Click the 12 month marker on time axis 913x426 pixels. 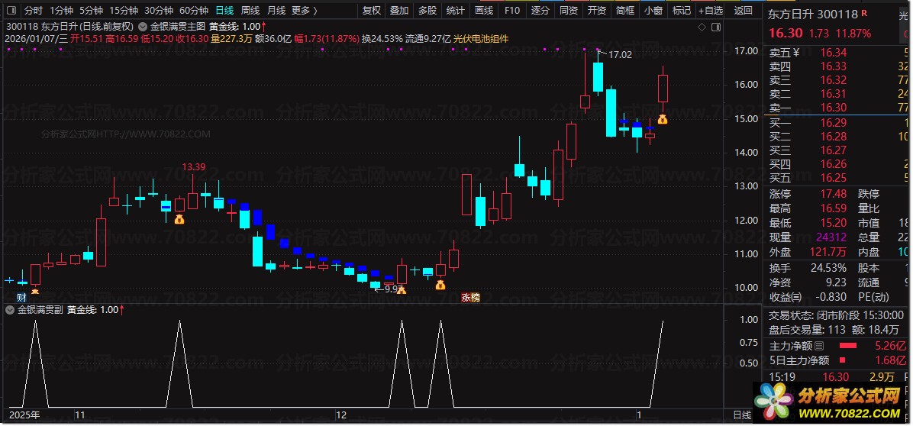[x=341, y=415]
